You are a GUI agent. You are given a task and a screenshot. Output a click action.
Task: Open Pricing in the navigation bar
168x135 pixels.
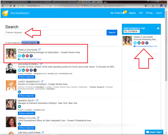149,13
